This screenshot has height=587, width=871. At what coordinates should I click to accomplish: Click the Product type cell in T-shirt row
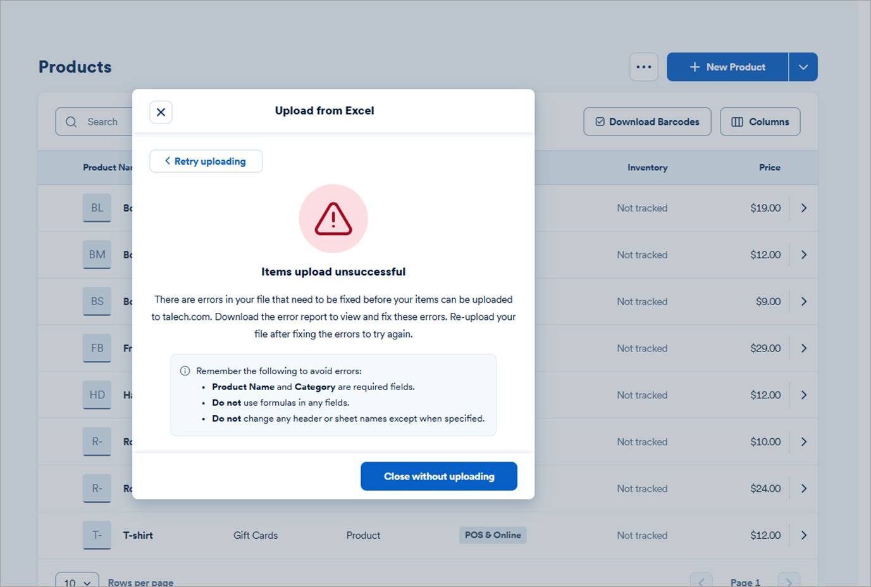pyautogui.click(x=363, y=535)
